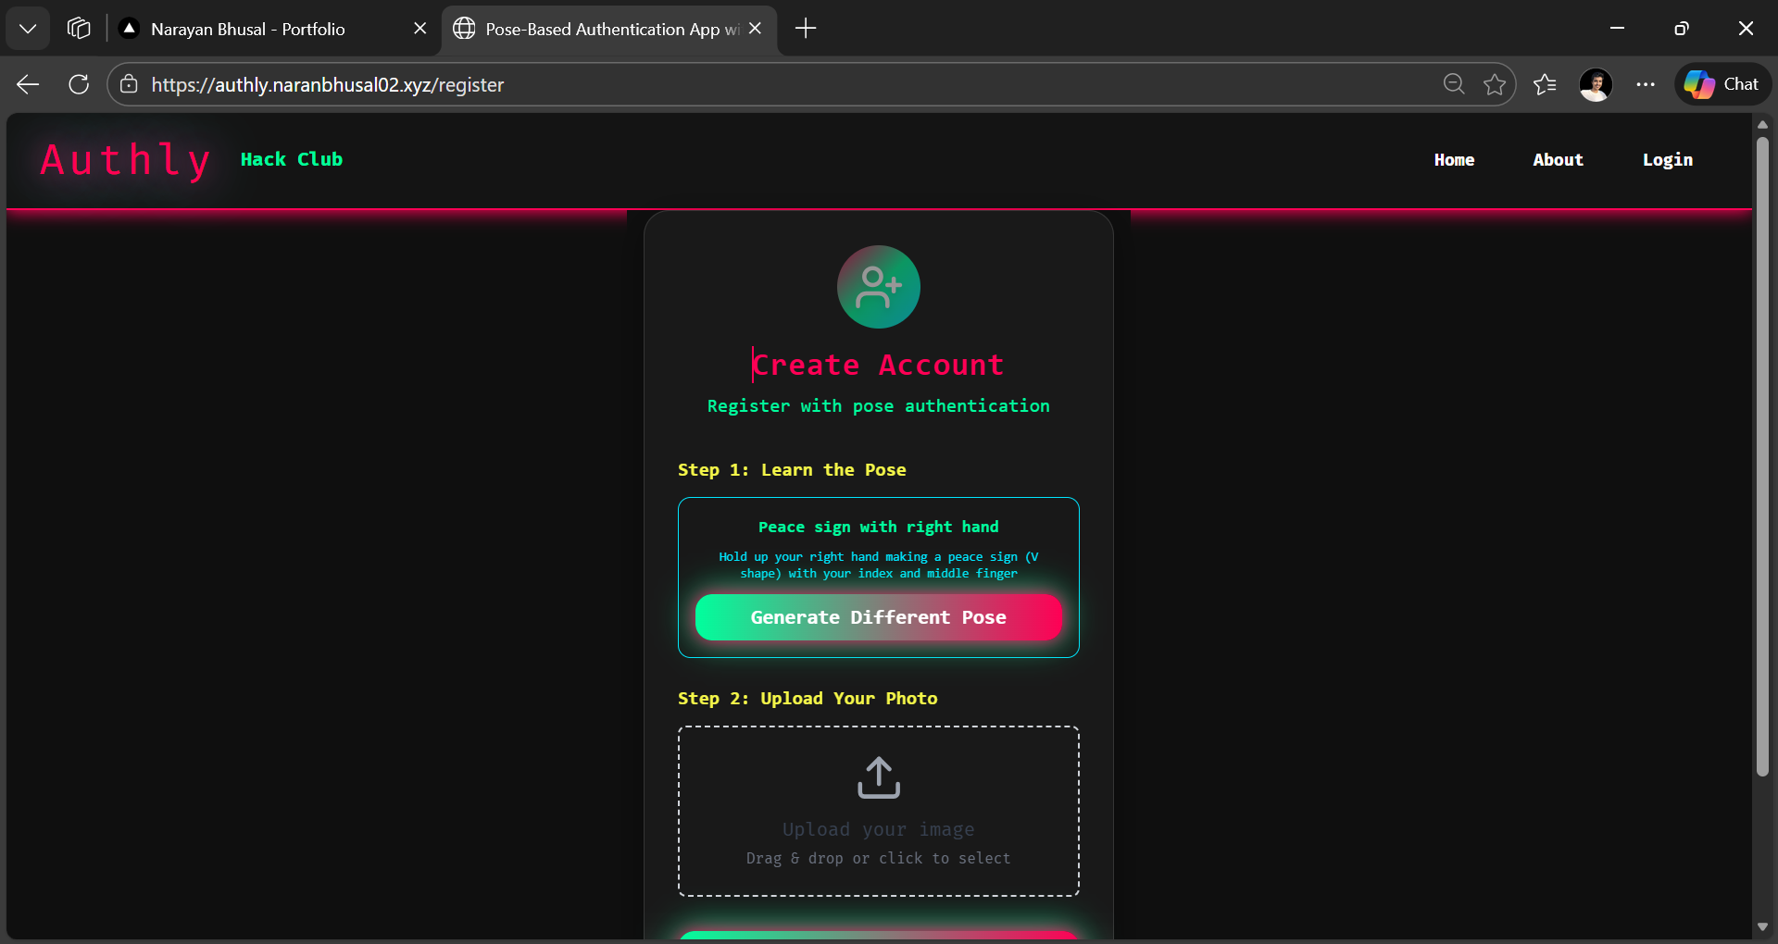This screenshot has width=1778, height=944.
Task: Select Home in the navigation bar
Action: pos(1454,159)
